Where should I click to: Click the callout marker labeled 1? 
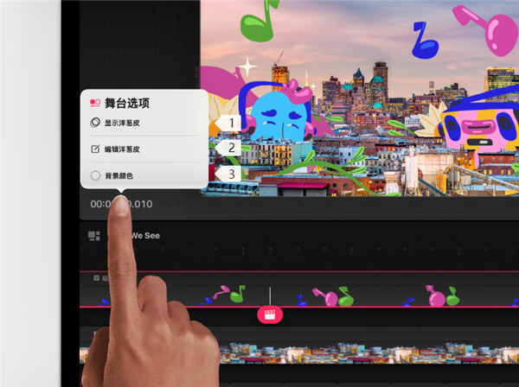coord(228,123)
